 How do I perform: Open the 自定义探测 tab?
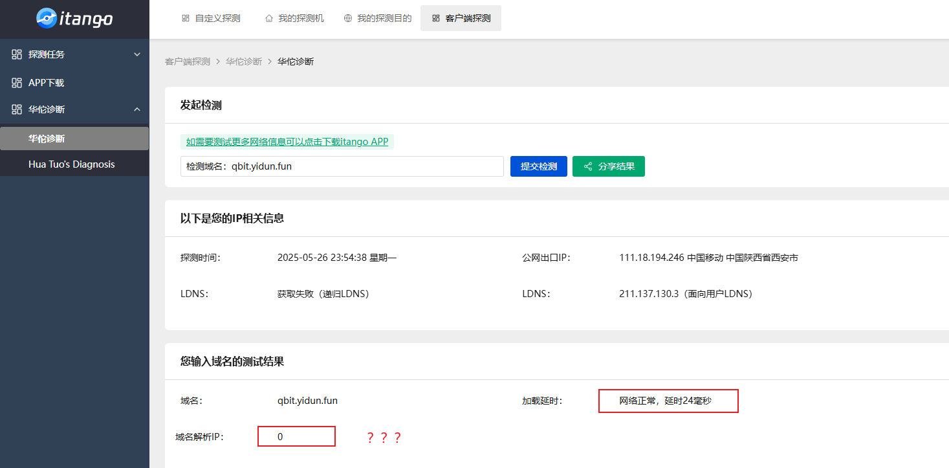point(212,18)
